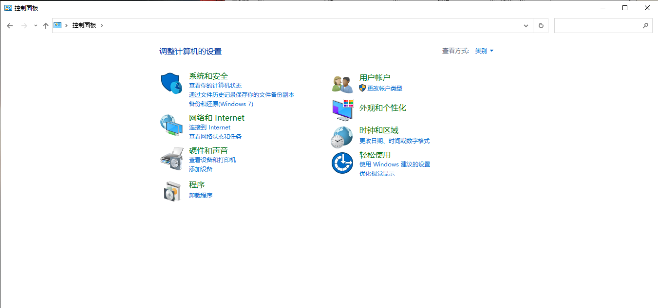Click the 卸载程序 link
The image size is (658, 308).
pos(201,196)
